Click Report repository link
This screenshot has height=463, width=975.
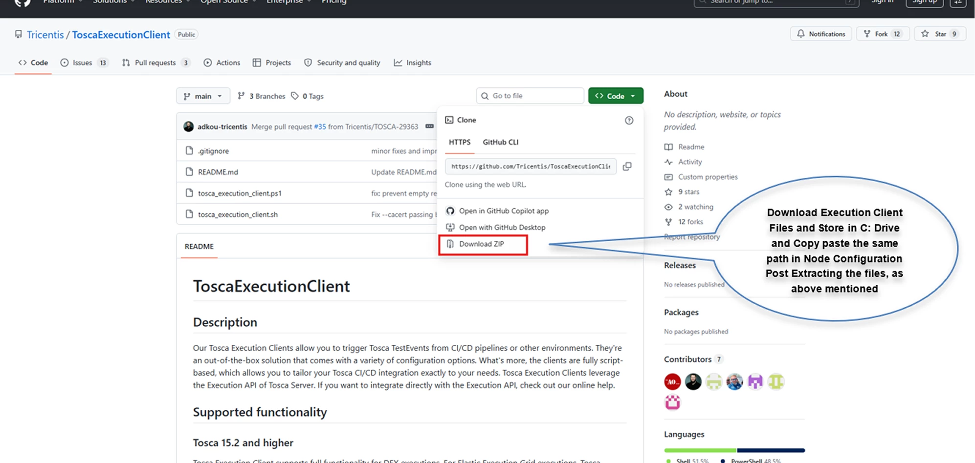[x=692, y=237]
